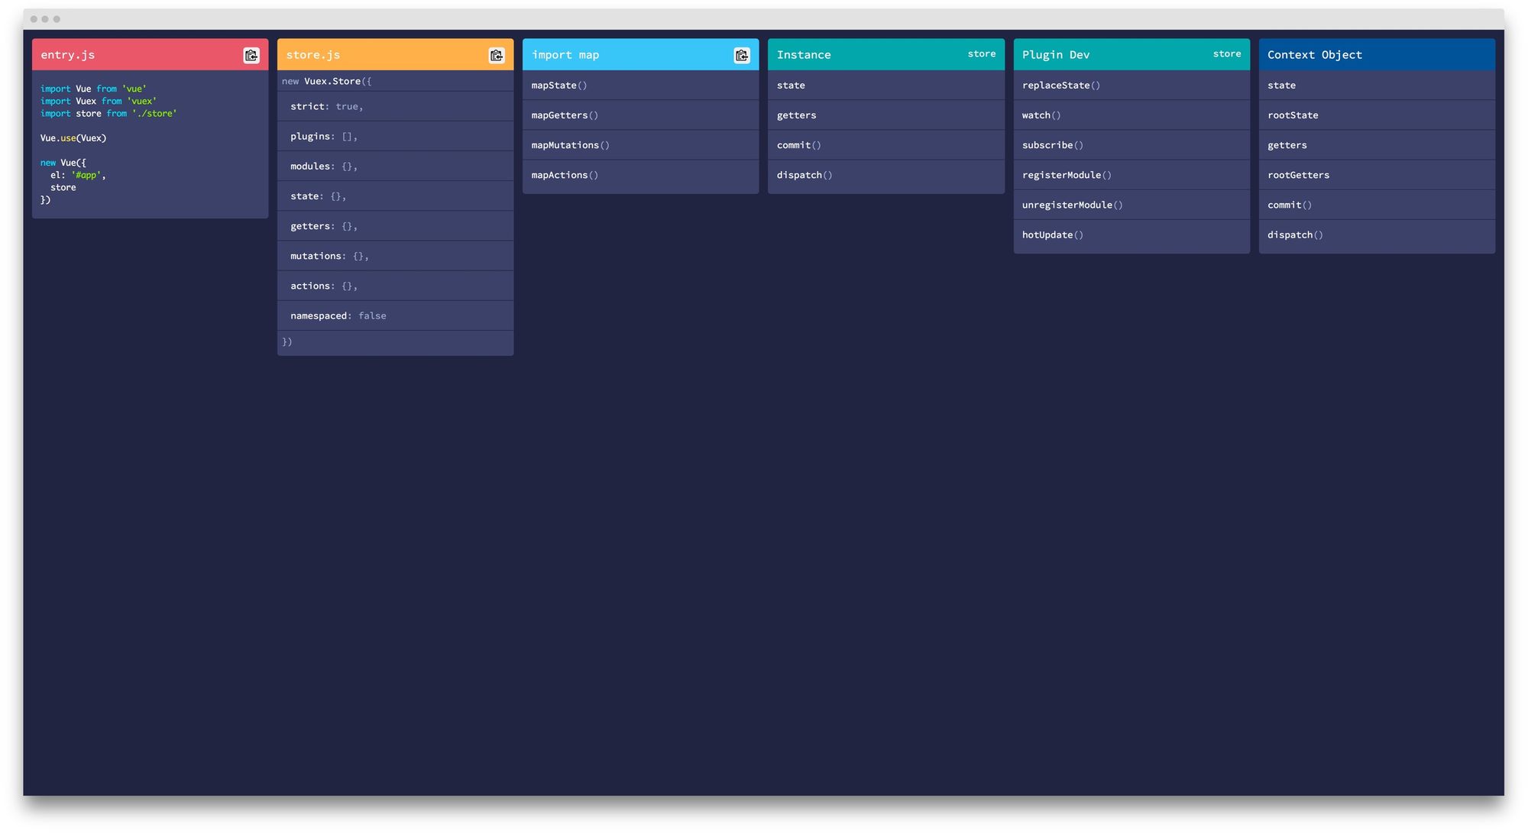The width and height of the screenshot is (1528, 837).
Task: Click hotUpdate() under Plugin Dev
Action: [1053, 234]
